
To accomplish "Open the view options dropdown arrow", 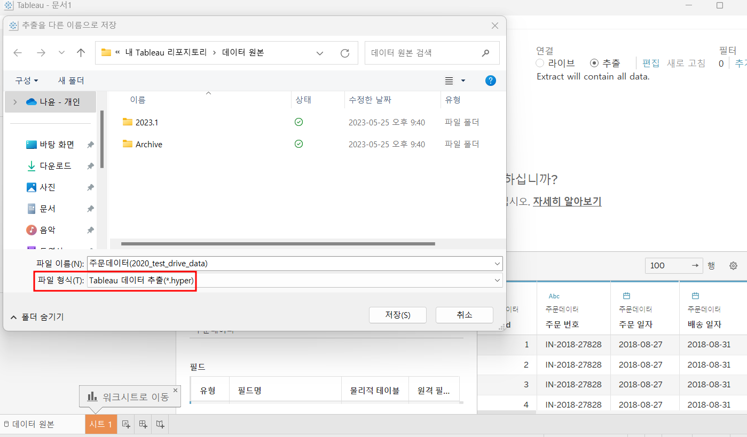I will point(463,81).
